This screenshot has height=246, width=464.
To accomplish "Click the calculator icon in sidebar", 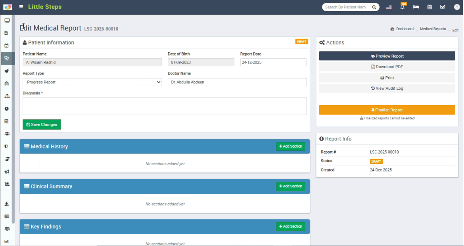I will tap(7, 121).
